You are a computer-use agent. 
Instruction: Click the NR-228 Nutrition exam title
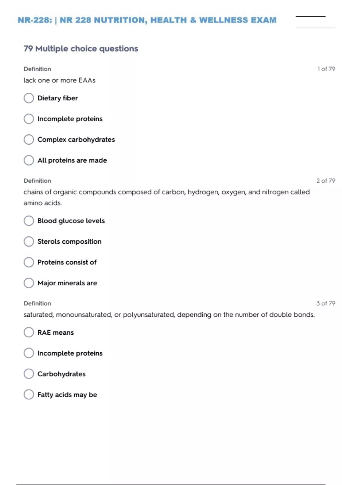tap(147, 20)
